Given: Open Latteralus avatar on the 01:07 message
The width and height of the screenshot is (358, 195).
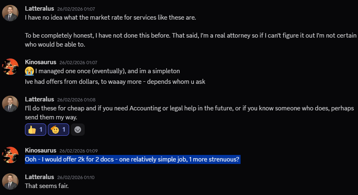Looking at the screenshot, I should tap(10, 13).
